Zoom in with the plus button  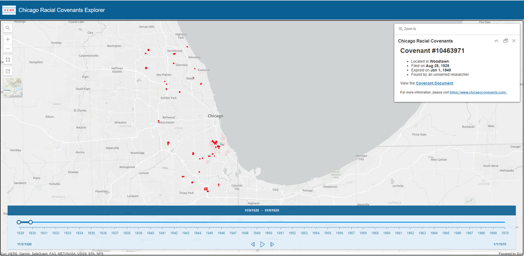click(8, 39)
